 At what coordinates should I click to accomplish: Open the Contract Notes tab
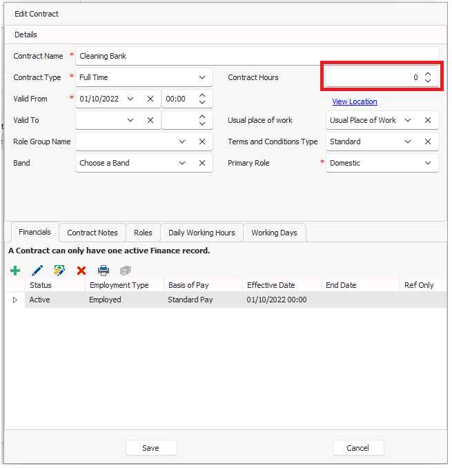92,233
